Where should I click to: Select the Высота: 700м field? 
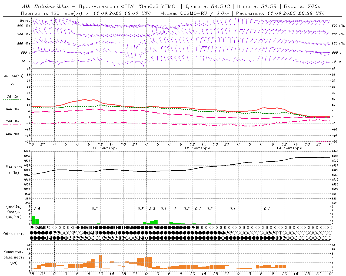tap(302, 6)
